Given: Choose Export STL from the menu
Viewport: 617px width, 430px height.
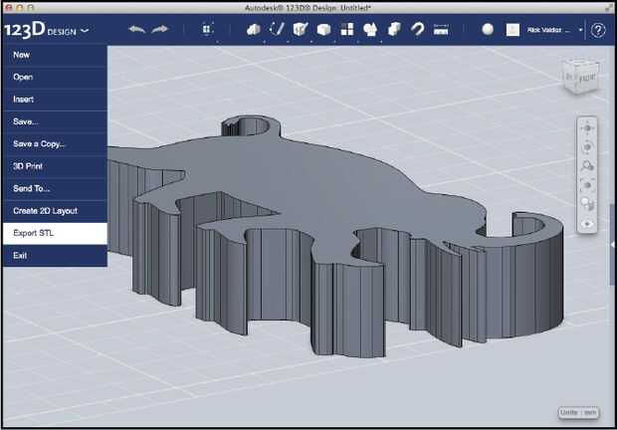Looking at the screenshot, I should pyautogui.click(x=55, y=233).
